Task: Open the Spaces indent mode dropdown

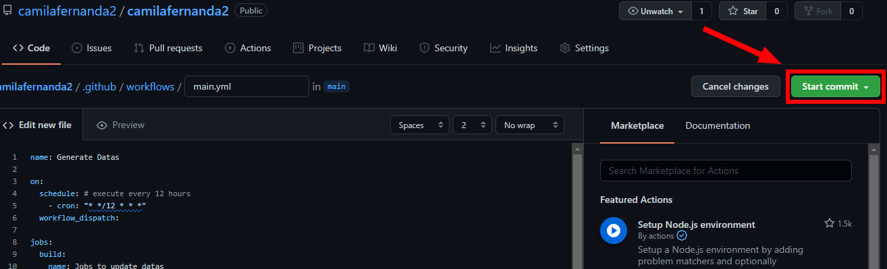Action: 419,125
